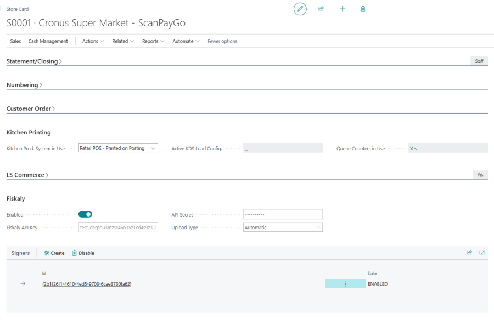The image size is (494, 329).
Task: Open the Actions menu
Action: pyautogui.click(x=93, y=41)
